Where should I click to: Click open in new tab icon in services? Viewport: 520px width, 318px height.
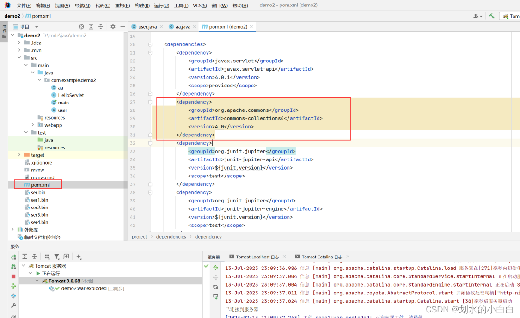point(66,257)
